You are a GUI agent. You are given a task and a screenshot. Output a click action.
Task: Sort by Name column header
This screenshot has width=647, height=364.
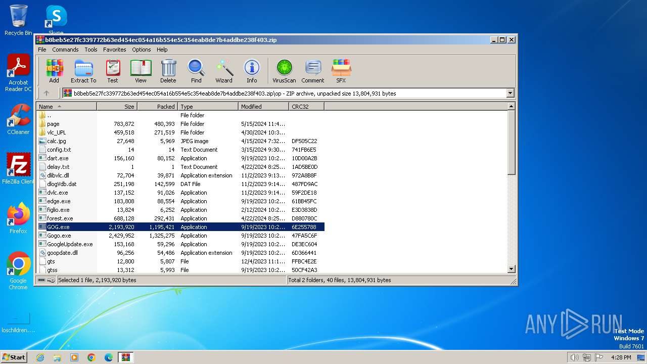[x=66, y=106]
